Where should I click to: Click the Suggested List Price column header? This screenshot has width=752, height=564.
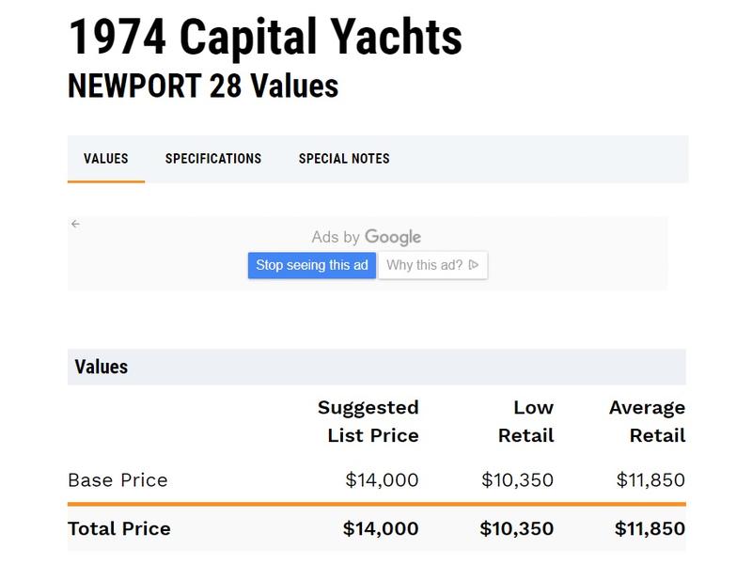point(368,421)
